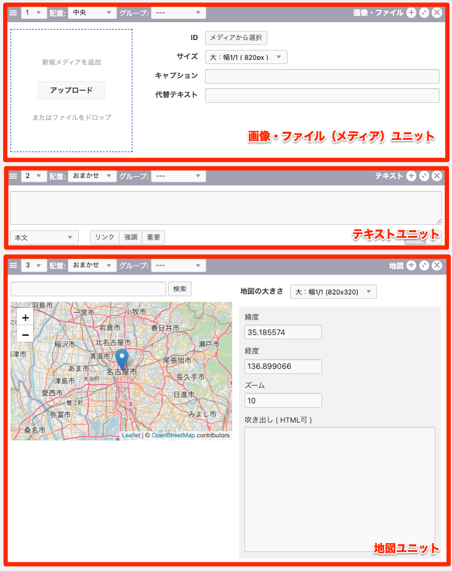Click the middle round icon in テキスト header

pyautogui.click(x=424, y=176)
